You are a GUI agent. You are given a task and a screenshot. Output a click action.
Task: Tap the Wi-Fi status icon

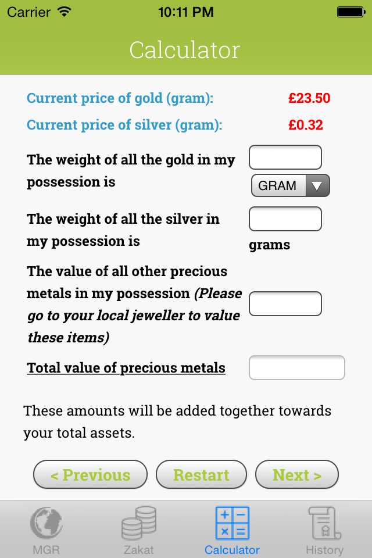click(65, 12)
